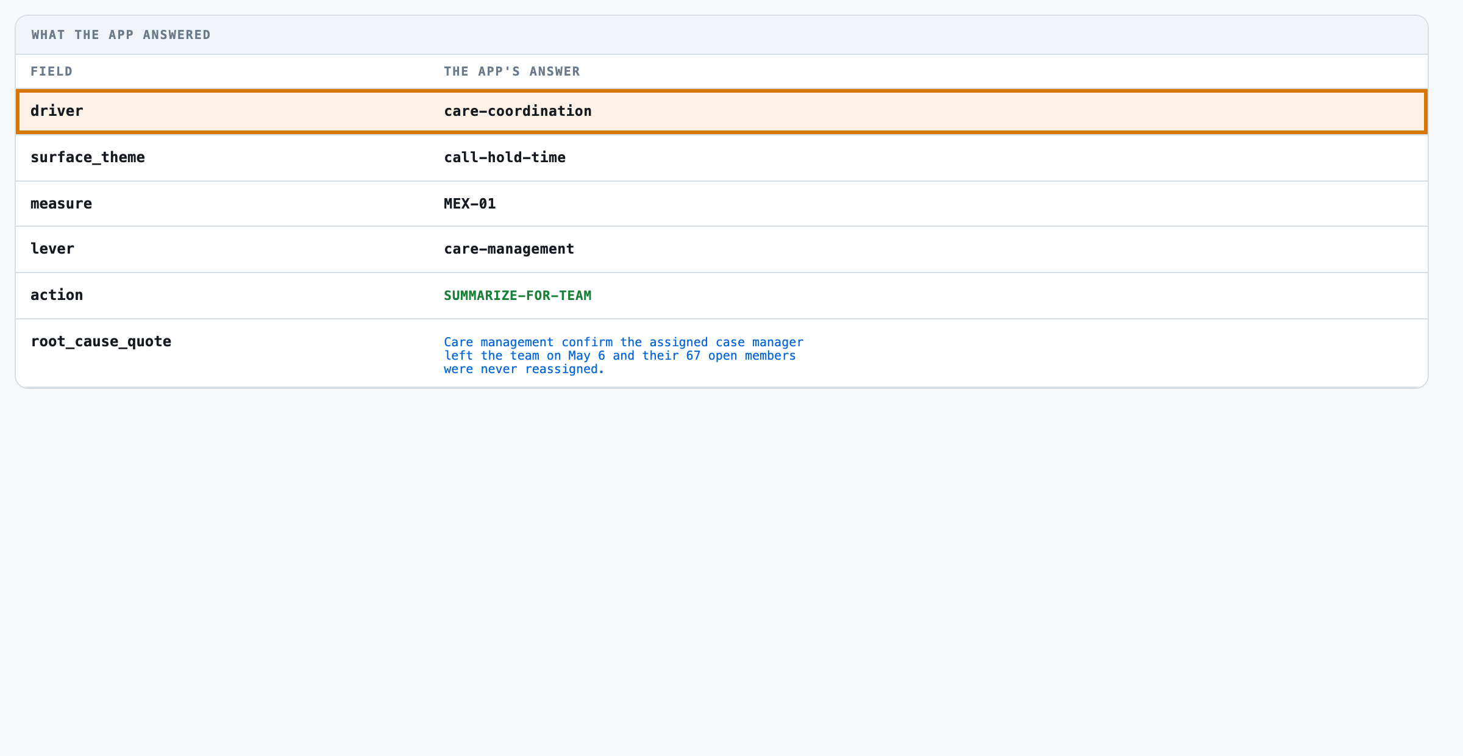Click the MEX-01 measure value
Image resolution: width=1463 pixels, height=756 pixels.
pos(470,204)
